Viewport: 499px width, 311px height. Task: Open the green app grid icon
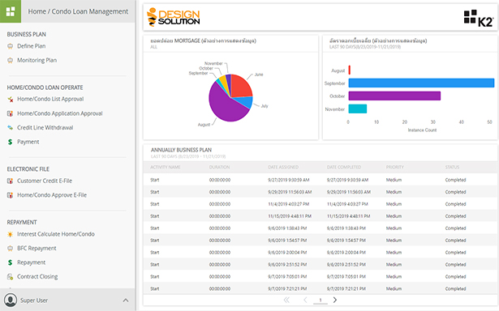click(x=11, y=11)
